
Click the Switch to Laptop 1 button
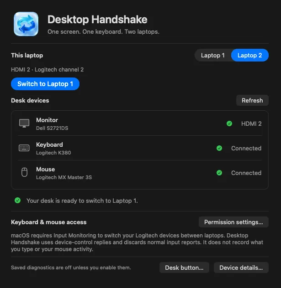coord(45,84)
